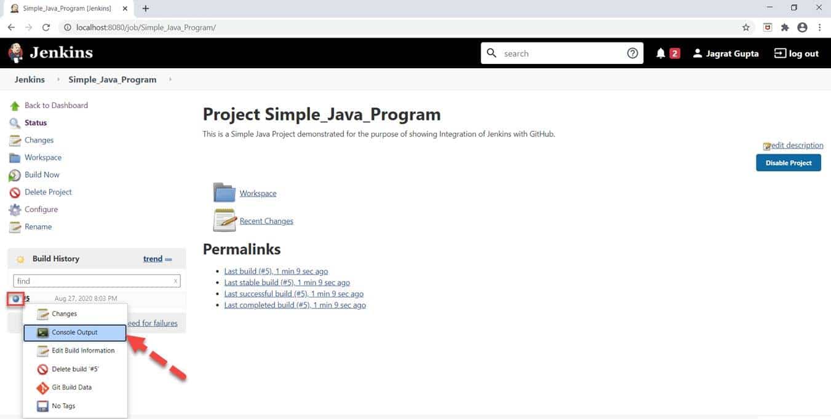Screen dimensions: 831x419
Task: Click the Changes notepad icon in sidebar
Action: click(x=15, y=140)
